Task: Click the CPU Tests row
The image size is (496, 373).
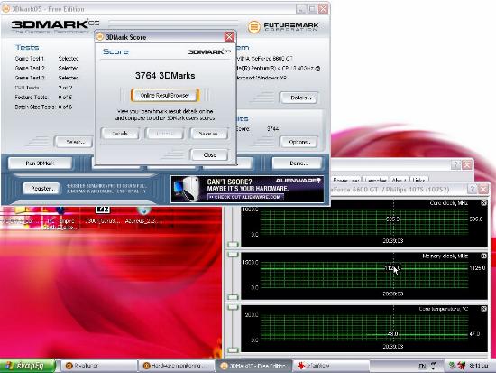Action: (43, 88)
